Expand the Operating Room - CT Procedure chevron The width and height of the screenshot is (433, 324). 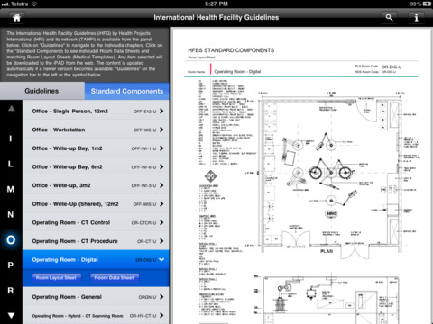coord(161,241)
